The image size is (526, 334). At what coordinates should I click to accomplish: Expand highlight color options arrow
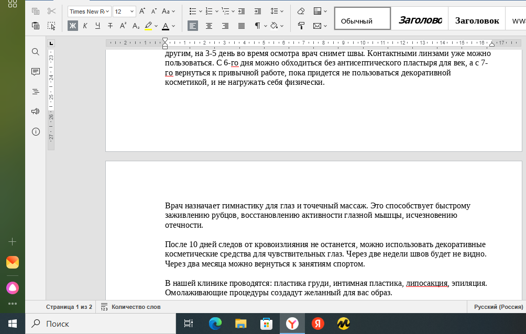click(156, 26)
